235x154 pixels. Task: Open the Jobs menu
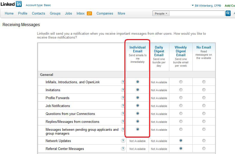coord(68,14)
